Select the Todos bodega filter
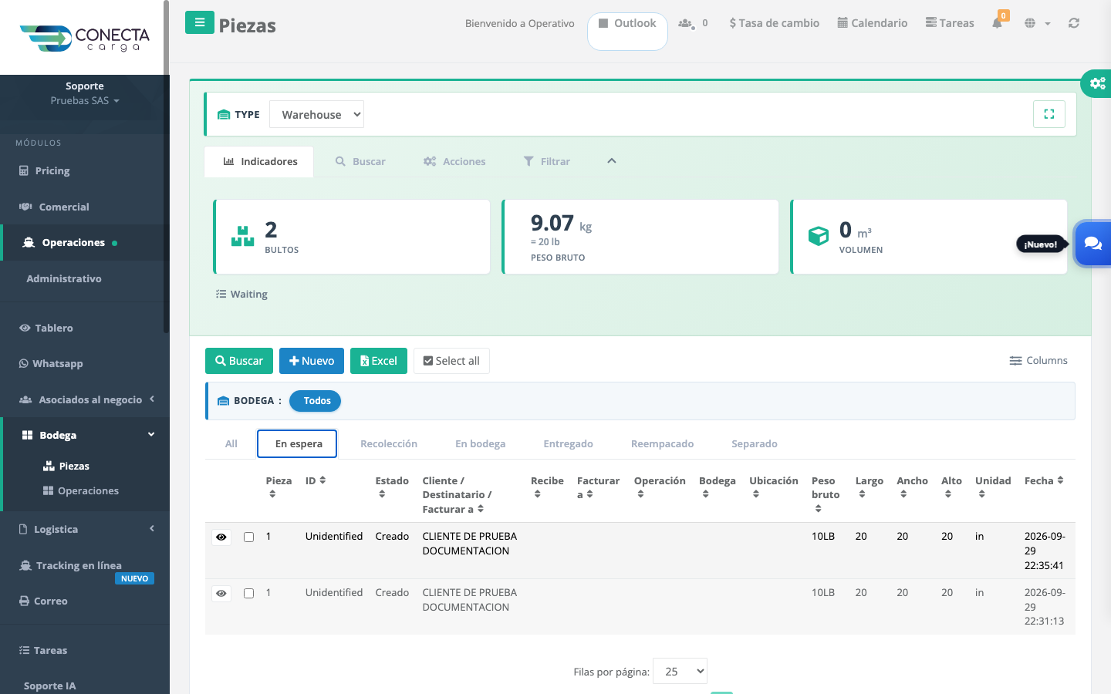Screen dimensions: 1111x694 click(x=315, y=401)
